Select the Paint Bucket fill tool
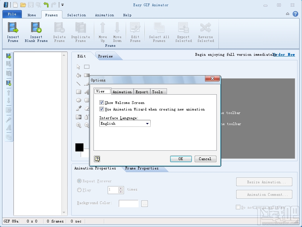Screen dimensions: 302x227 79,76
